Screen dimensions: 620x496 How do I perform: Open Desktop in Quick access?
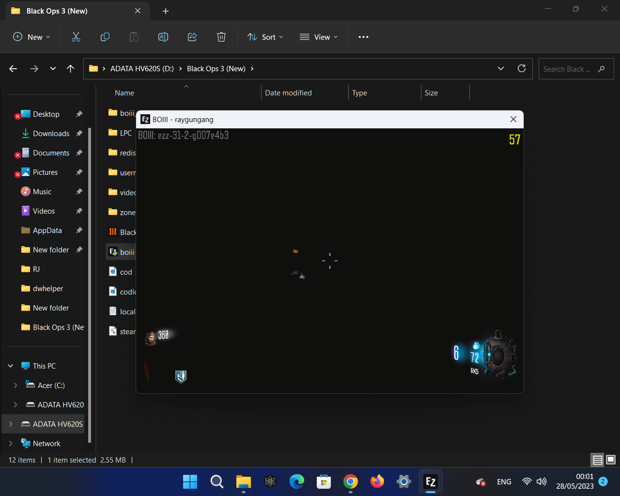click(x=46, y=114)
